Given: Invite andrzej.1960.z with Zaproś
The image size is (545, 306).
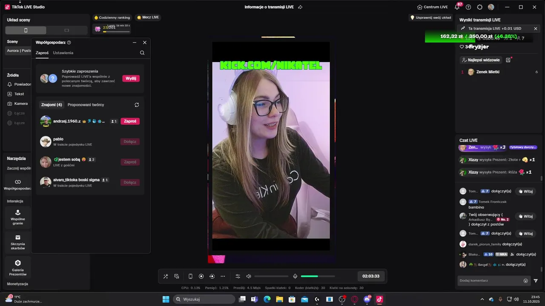Looking at the screenshot, I should click(x=130, y=121).
